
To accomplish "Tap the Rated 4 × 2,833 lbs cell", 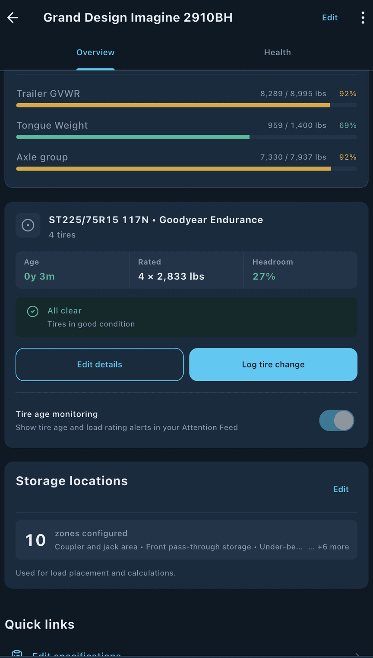I will click(x=186, y=270).
